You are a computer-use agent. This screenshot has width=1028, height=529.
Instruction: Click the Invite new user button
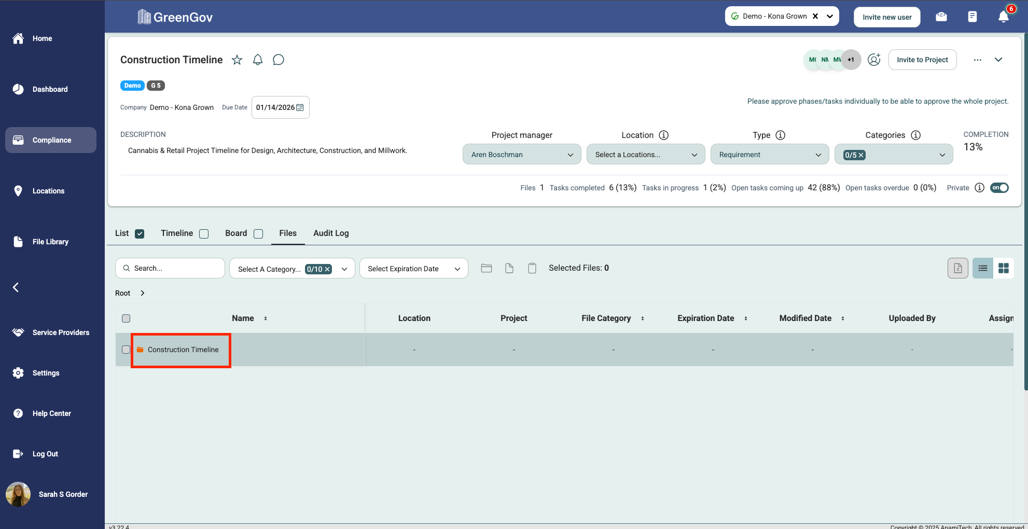(x=886, y=17)
